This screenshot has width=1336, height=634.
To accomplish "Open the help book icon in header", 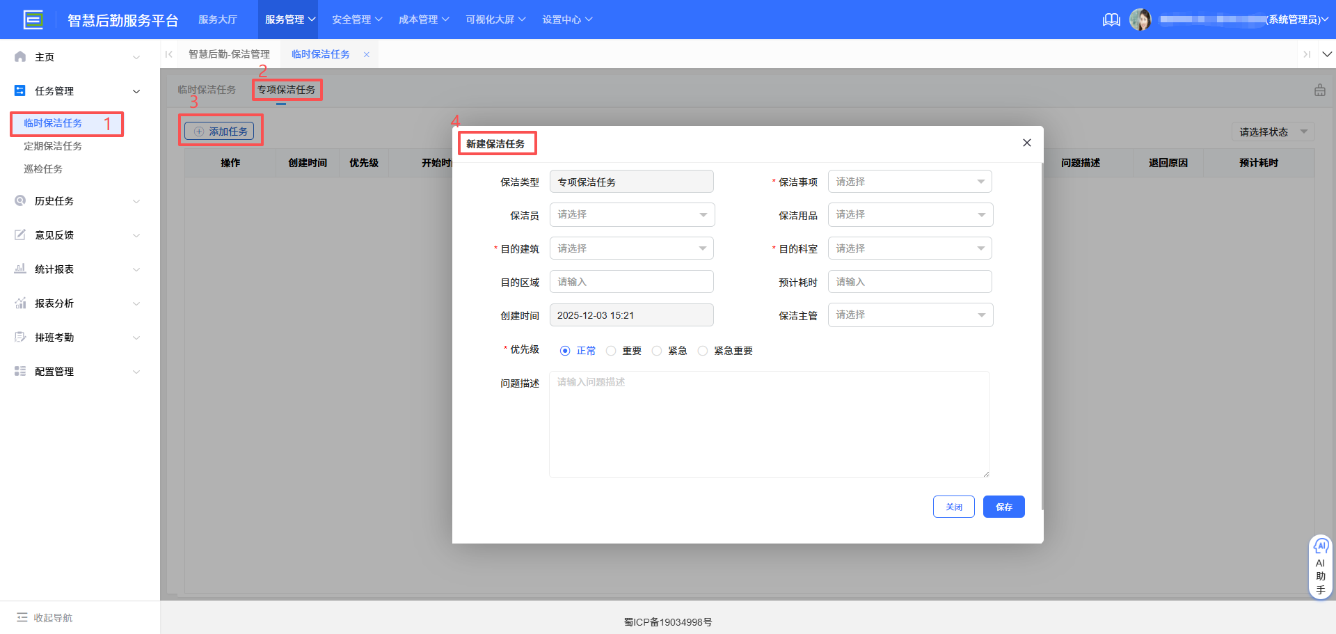I will [1111, 19].
